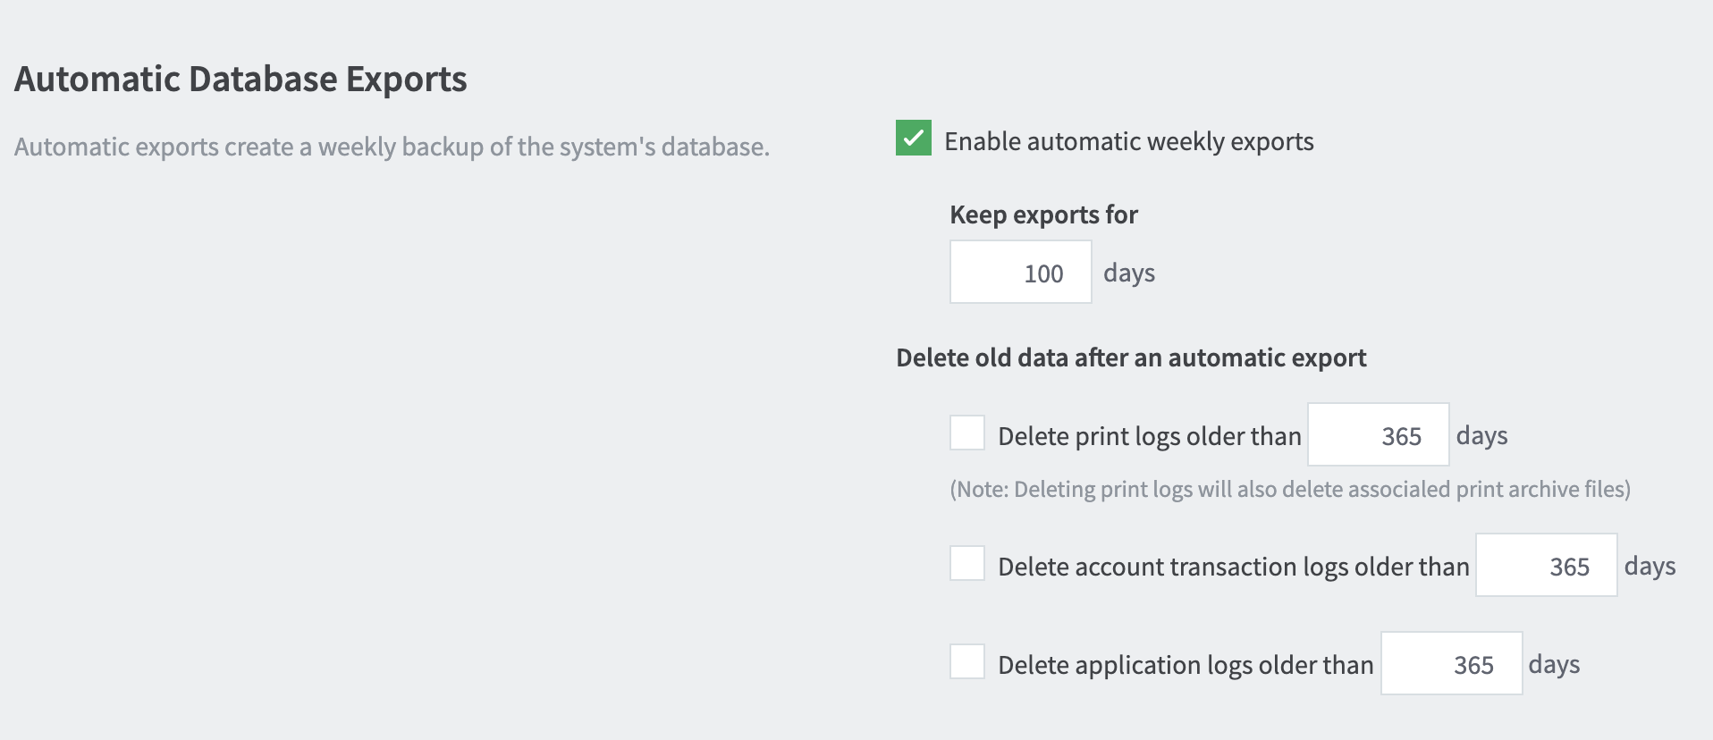Enable Delete print logs older than checkbox
The width and height of the screenshot is (1713, 740).
966,433
